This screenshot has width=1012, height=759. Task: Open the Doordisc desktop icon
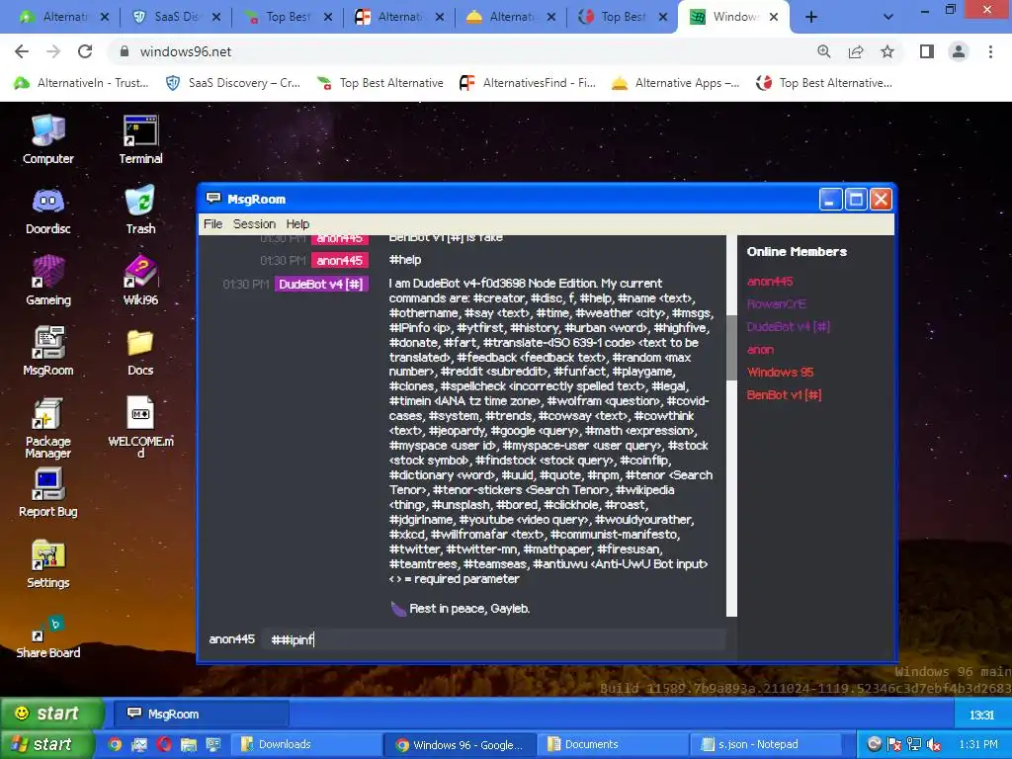coord(47,211)
